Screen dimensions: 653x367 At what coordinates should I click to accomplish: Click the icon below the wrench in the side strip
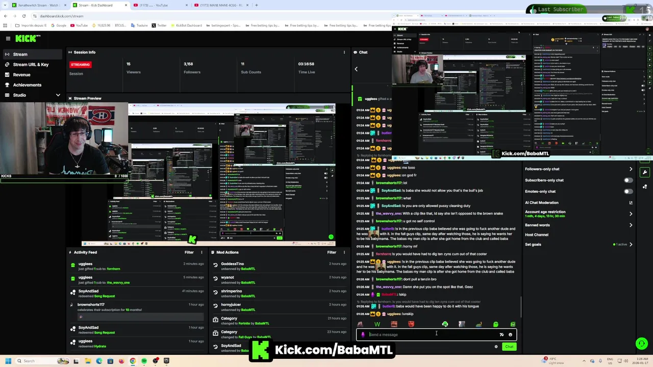pos(645,187)
